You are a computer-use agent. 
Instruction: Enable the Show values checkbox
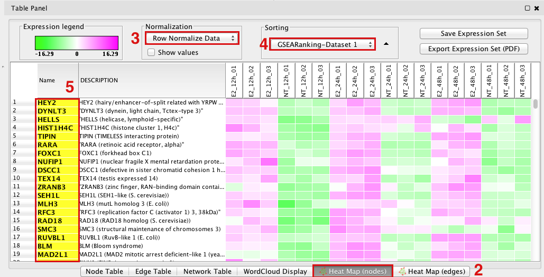coord(152,52)
